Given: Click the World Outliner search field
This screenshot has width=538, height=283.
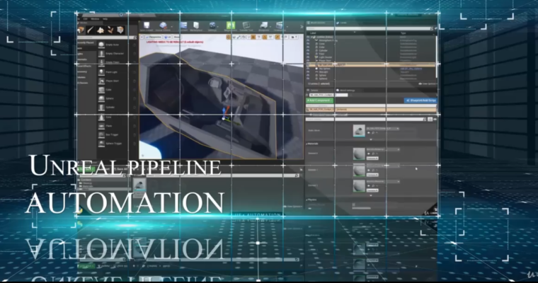Looking at the screenshot, I should 370,28.
